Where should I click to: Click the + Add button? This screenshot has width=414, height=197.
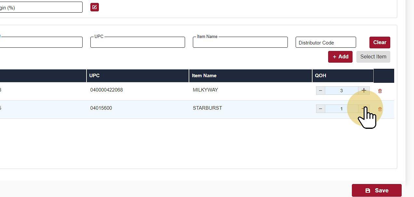[x=340, y=57]
